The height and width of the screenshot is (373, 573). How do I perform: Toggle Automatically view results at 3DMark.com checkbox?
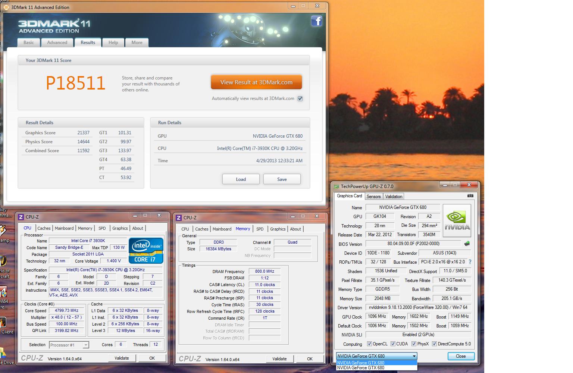pos(300,98)
